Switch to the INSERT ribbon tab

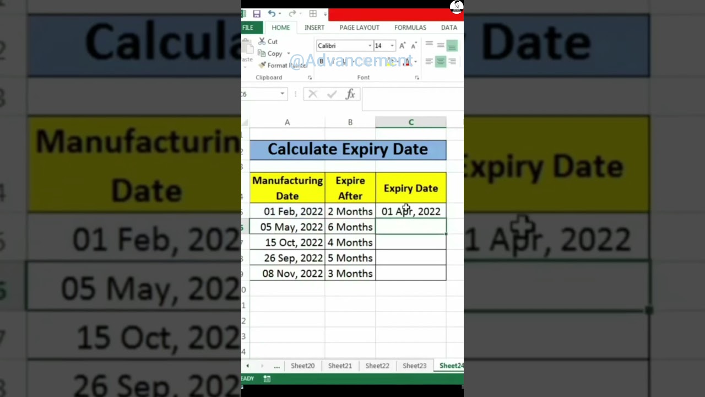(314, 28)
